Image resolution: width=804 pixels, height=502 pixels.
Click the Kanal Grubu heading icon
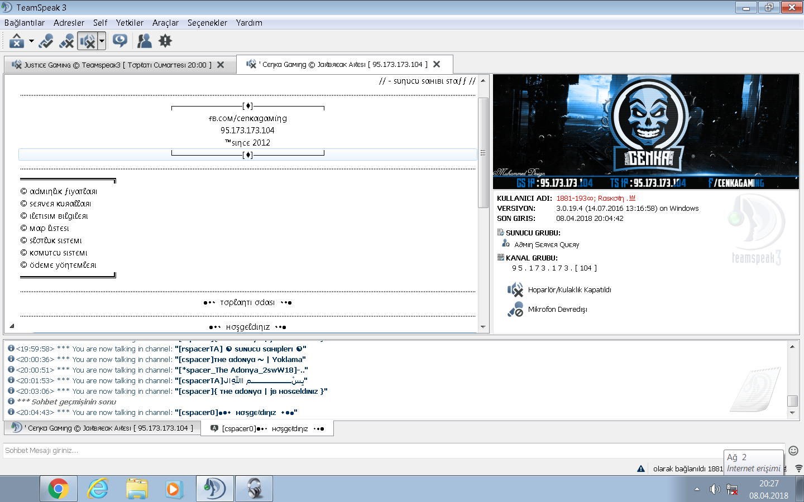coord(500,258)
